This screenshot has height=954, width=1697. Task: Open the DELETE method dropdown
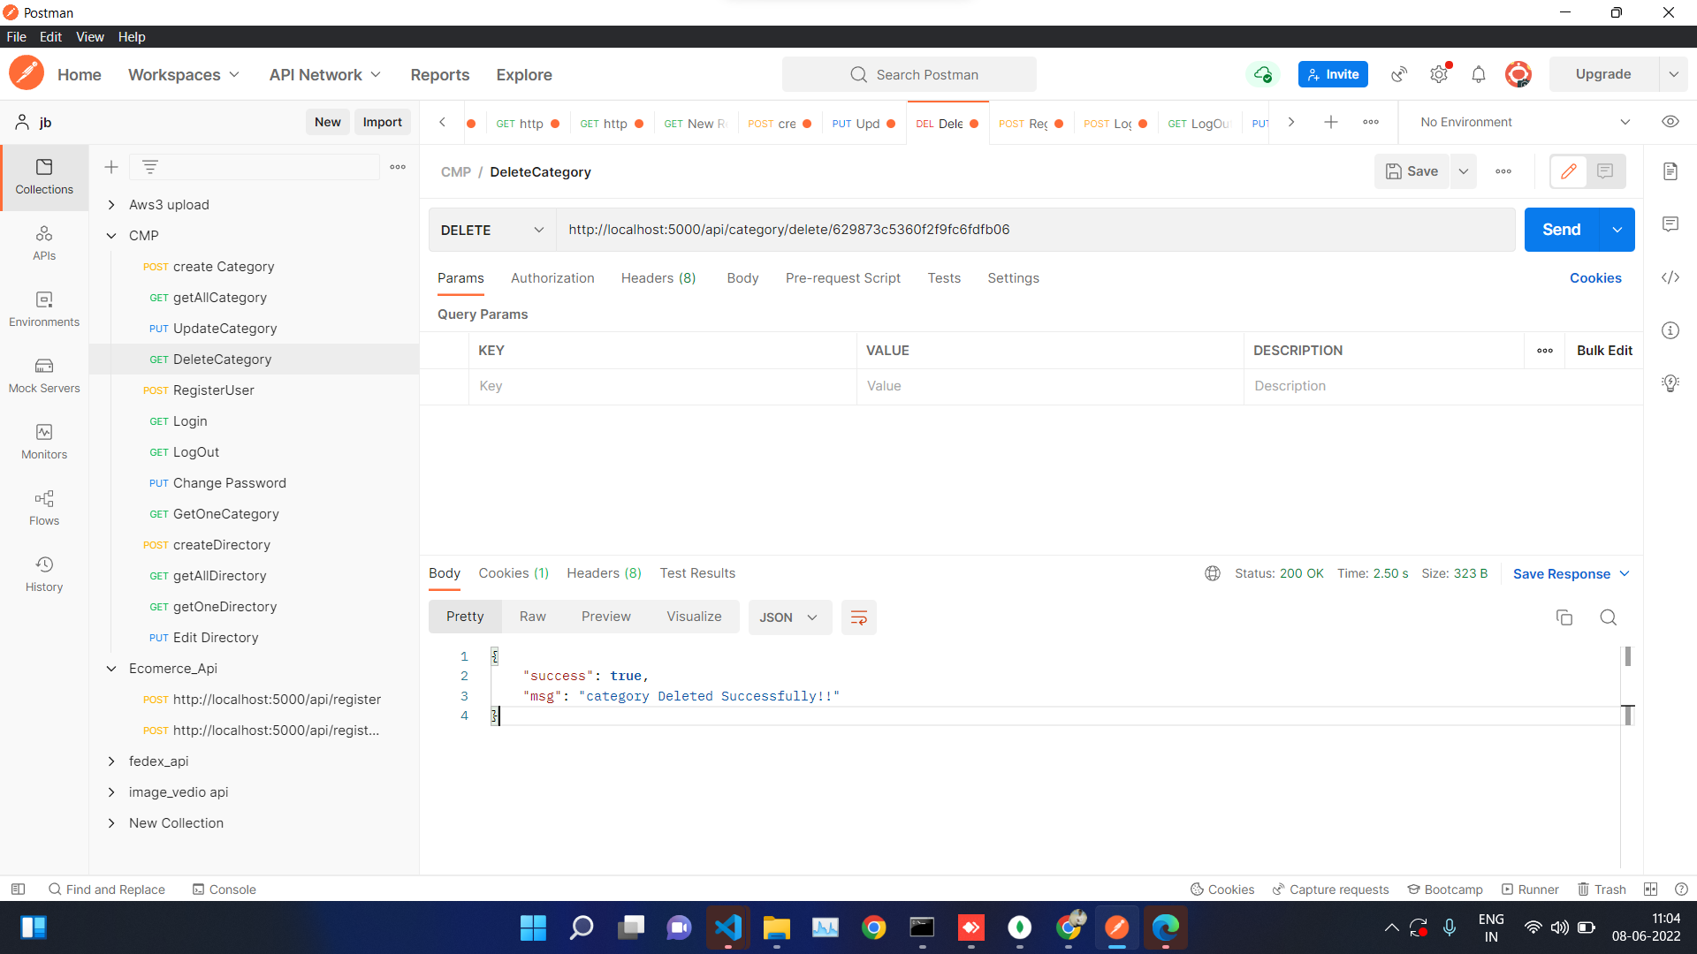click(492, 230)
